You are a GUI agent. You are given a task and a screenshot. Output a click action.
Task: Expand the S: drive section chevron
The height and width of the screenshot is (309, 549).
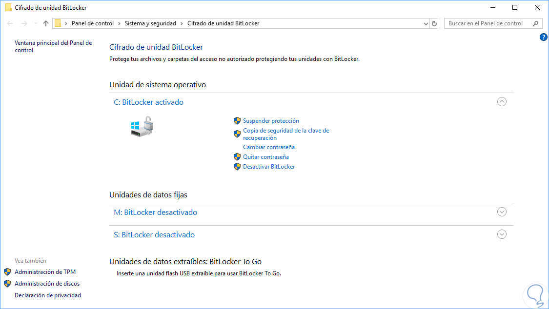pyautogui.click(x=502, y=234)
